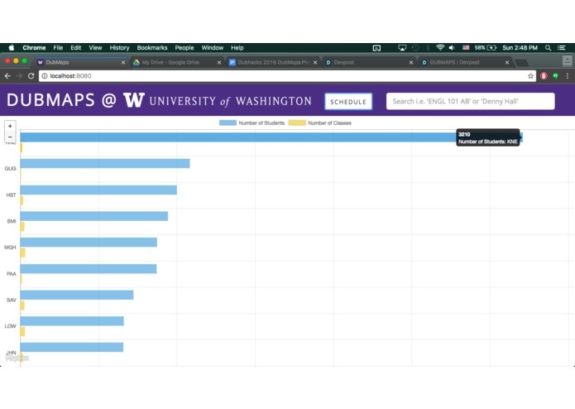The image size is (575, 409).
Task: Close the Devpost tab
Action: [x=411, y=63]
